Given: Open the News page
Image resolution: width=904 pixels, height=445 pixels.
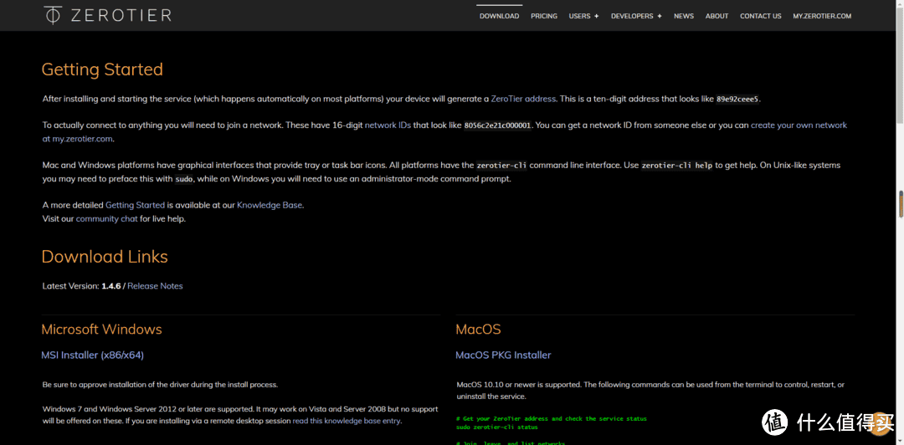Looking at the screenshot, I should [x=684, y=16].
